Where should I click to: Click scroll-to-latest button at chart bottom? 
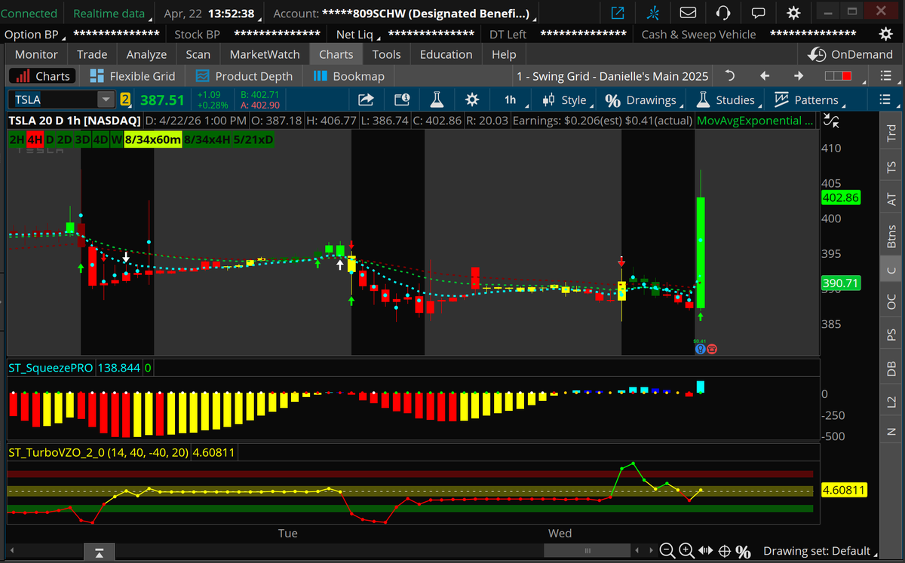[x=99, y=552]
